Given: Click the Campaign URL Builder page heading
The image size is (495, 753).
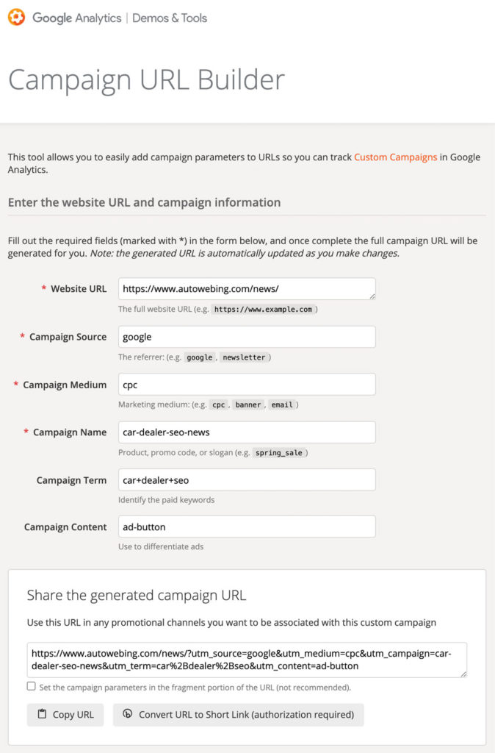Looking at the screenshot, I should (146, 79).
